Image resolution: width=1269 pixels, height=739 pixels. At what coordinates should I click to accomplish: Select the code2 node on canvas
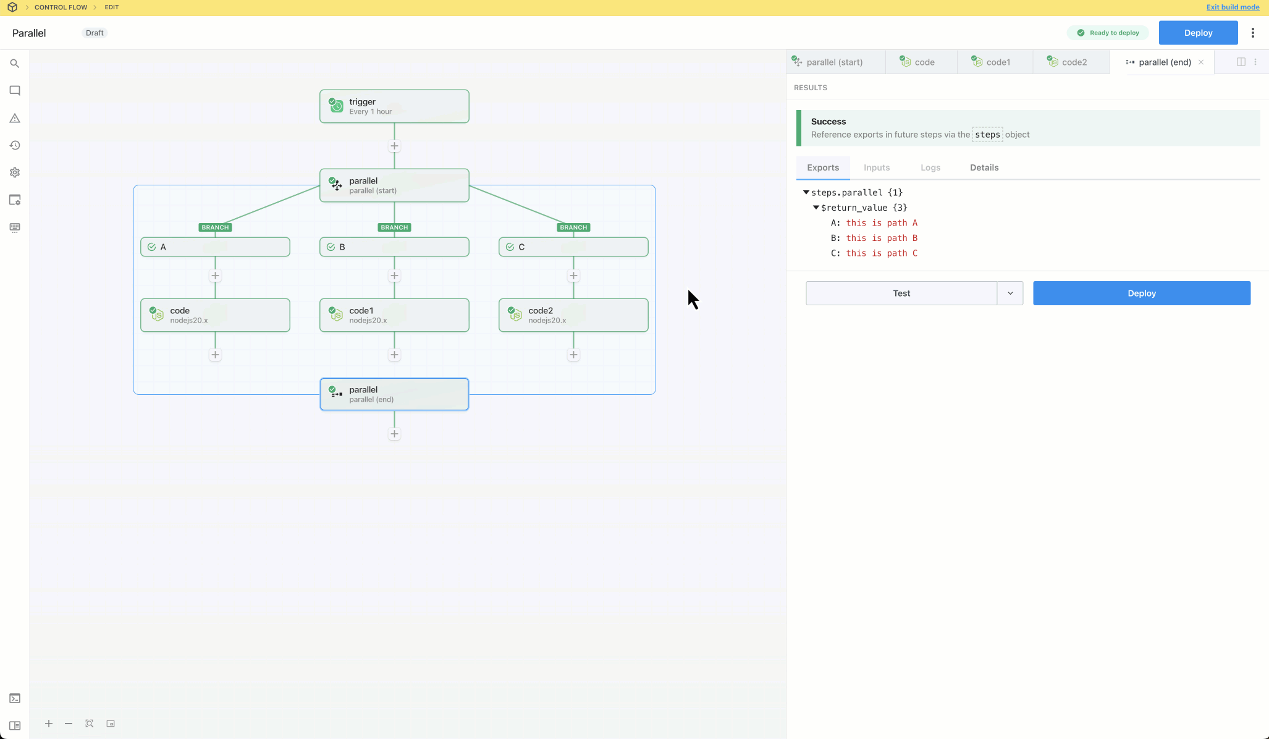click(x=573, y=315)
